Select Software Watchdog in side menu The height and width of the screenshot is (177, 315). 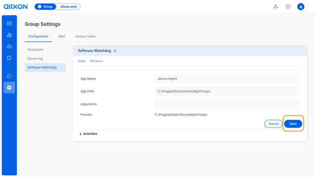[45, 67]
